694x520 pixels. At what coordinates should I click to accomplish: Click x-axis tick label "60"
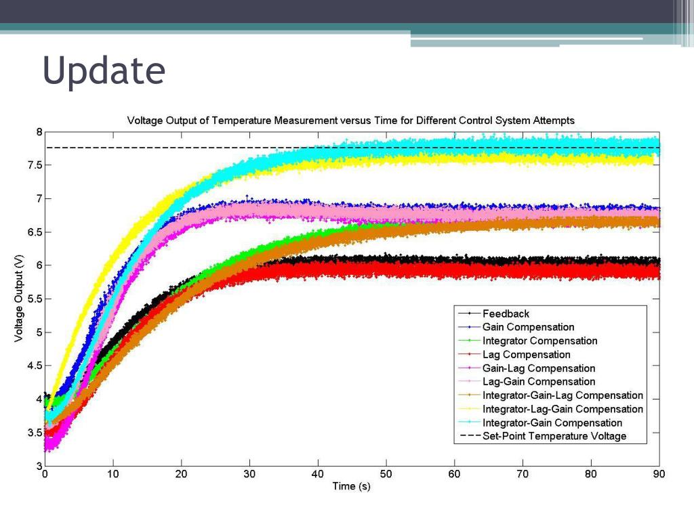click(454, 474)
